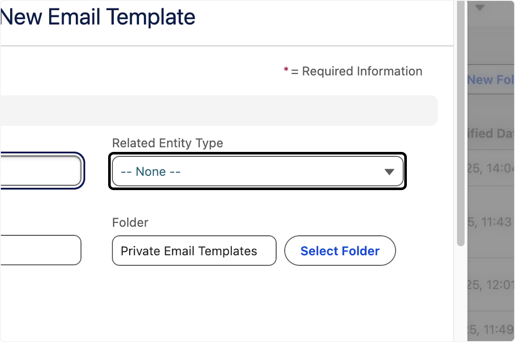Click the Required Information text label
The width and height of the screenshot is (515, 342).
coord(362,71)
